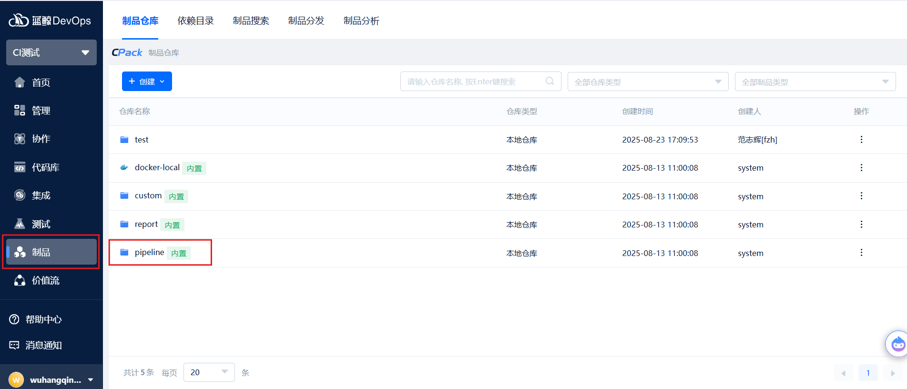The height and width of the screenshot is (389, 907).
Task: Click the 代码库 code repository icon
Action: (x=20, y=167)
